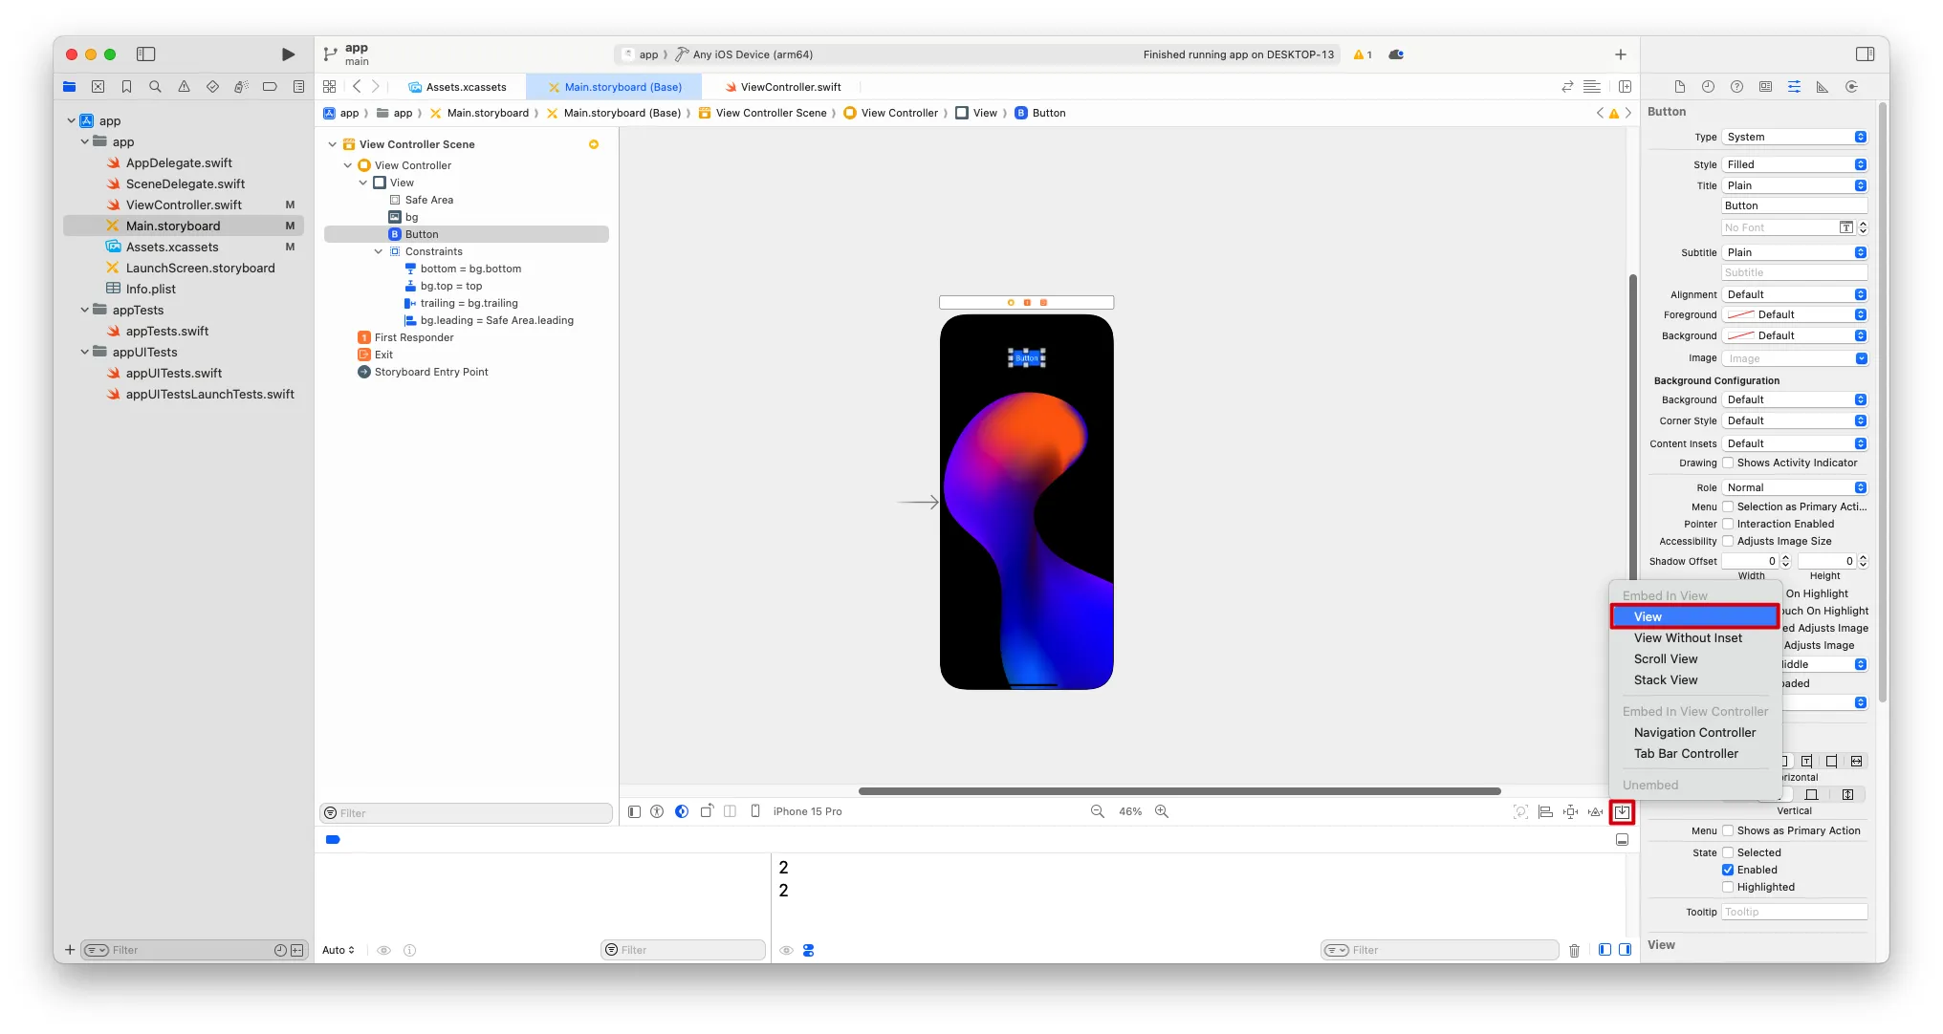Click the zoom out magnifier icon
This screenshot has width=1943, height=1034.
point(1097,811)
